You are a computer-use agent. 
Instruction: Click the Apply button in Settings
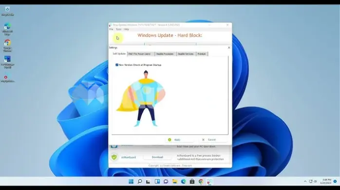(179, 140)
